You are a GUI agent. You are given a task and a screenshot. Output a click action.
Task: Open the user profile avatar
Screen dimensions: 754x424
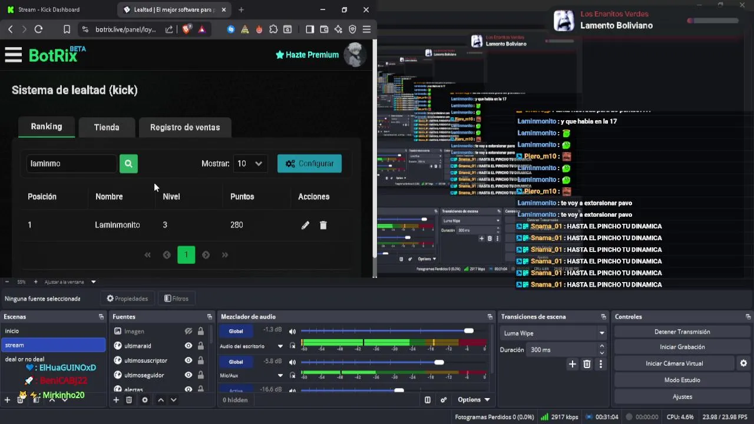coord(354,55)
